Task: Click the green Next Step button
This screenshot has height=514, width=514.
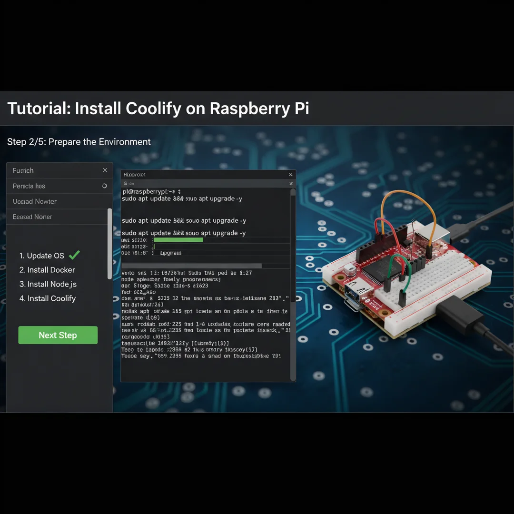Action: [x=58, y=335]
